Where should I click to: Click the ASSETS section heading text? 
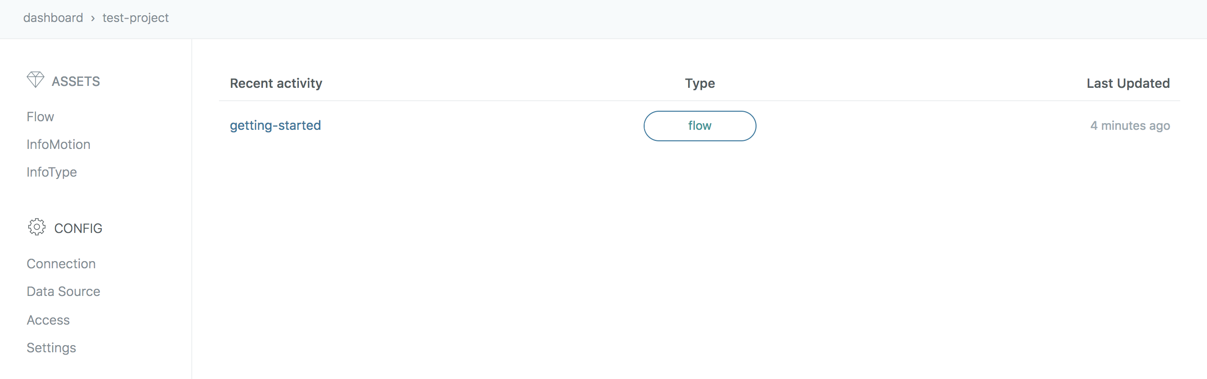click(76, 81)
